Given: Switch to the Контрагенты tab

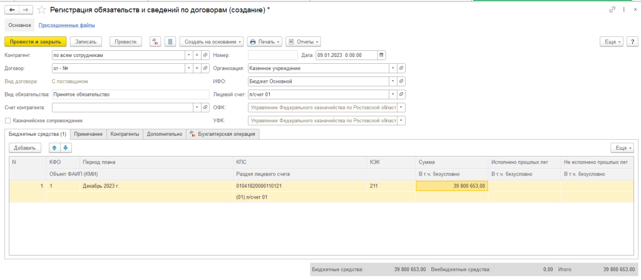Looking at the screenshot, I should [125, 134].
